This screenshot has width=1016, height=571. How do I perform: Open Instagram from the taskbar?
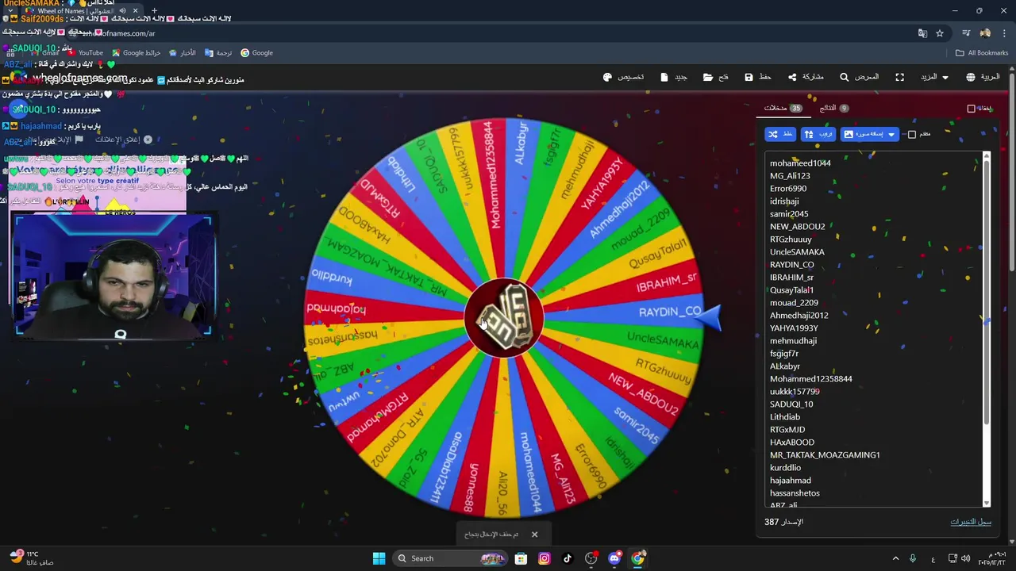(x=544, y=558)
